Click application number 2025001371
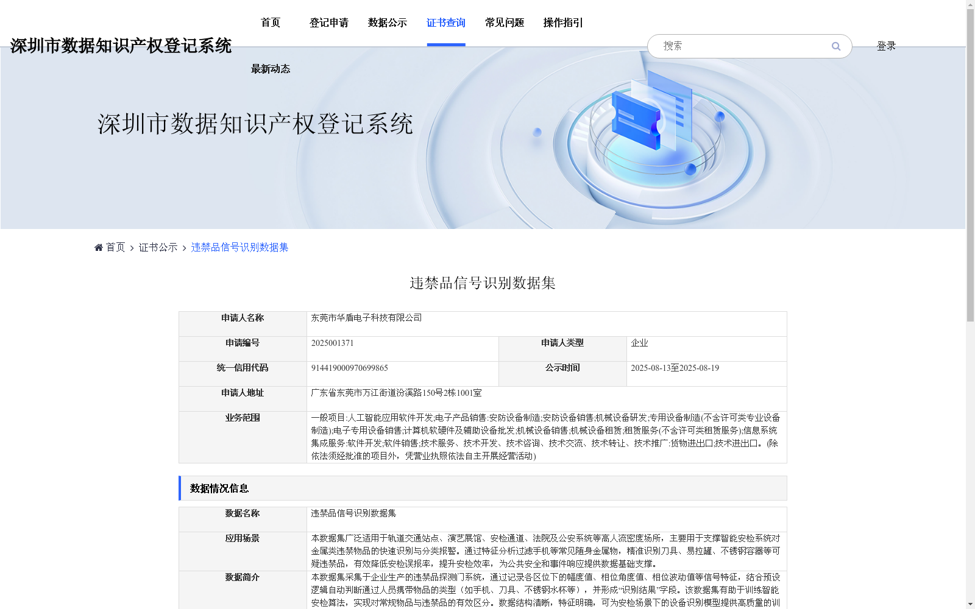 (x=332, y=343)
